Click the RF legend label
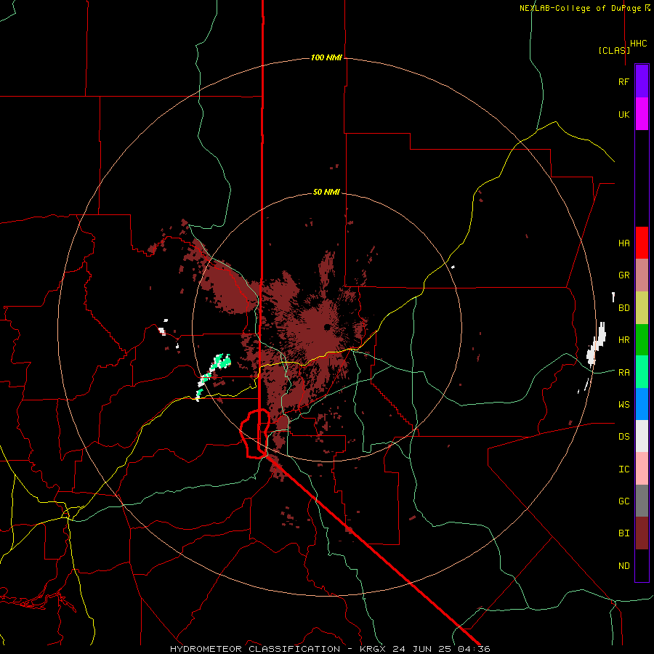Viewport: 654px width, 654px height. pos(623,81)
